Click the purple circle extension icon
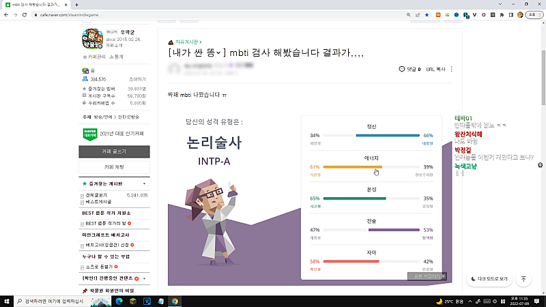This screenshot has width=546, height=307. pos(484,15)
